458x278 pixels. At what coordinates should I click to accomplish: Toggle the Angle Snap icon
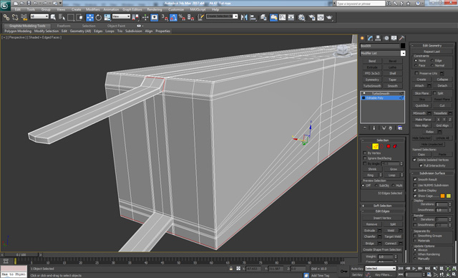click(x=173, y=17)
